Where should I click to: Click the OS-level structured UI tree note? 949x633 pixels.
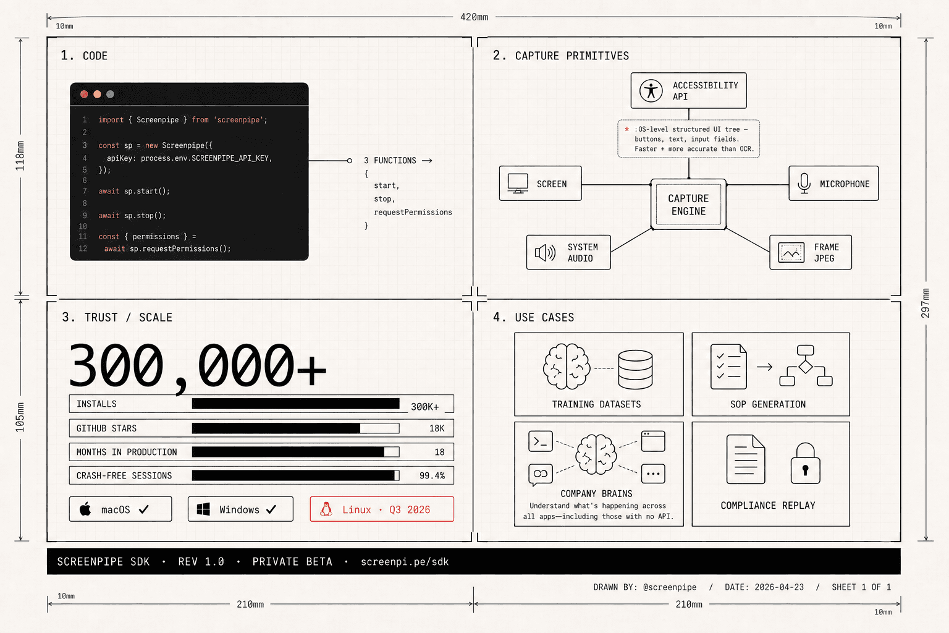[x=689, y=139]
